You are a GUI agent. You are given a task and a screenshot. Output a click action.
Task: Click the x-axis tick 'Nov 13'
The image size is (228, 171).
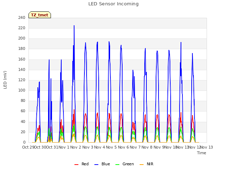(207, 147)
